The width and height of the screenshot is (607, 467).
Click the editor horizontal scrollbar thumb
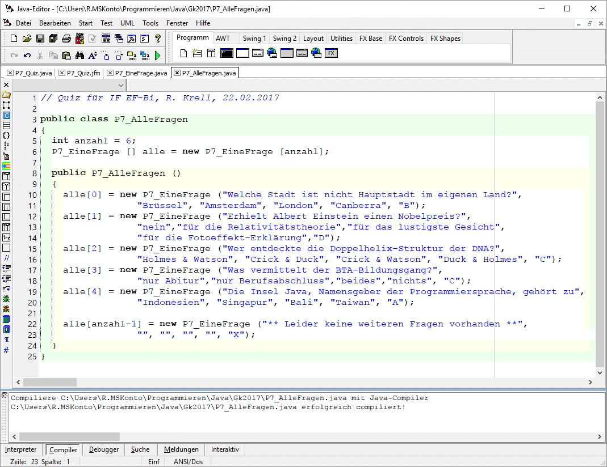[x=57, y=382]
